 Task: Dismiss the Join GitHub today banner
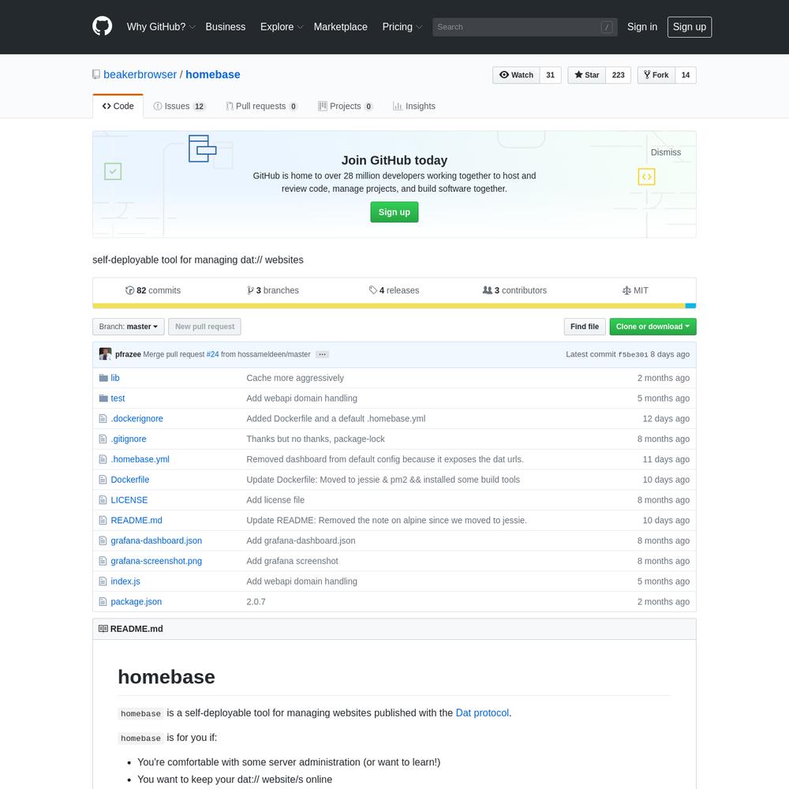point(666,152)
